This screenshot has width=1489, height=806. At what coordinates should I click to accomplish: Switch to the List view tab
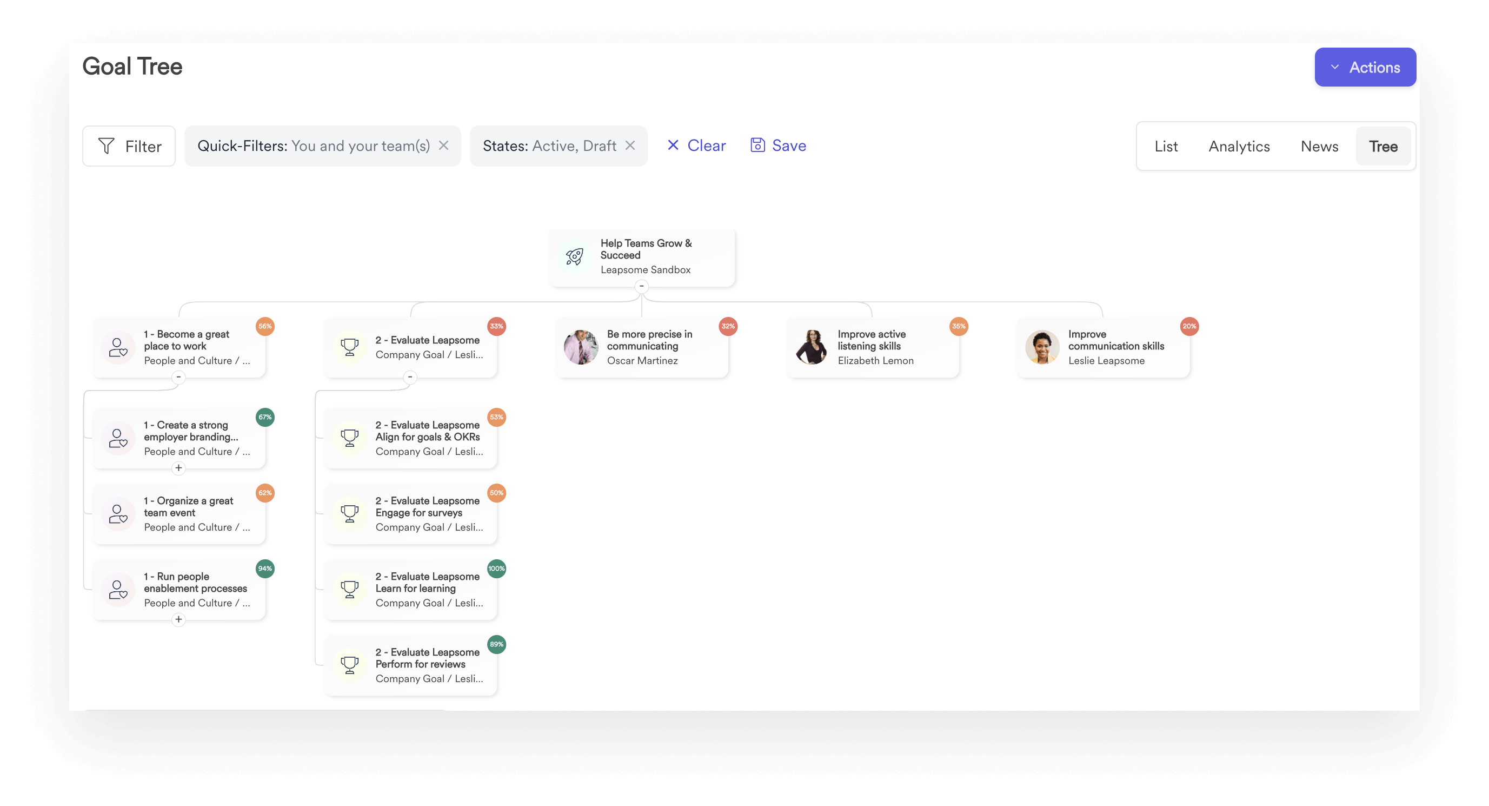[x=1165, y=146]
